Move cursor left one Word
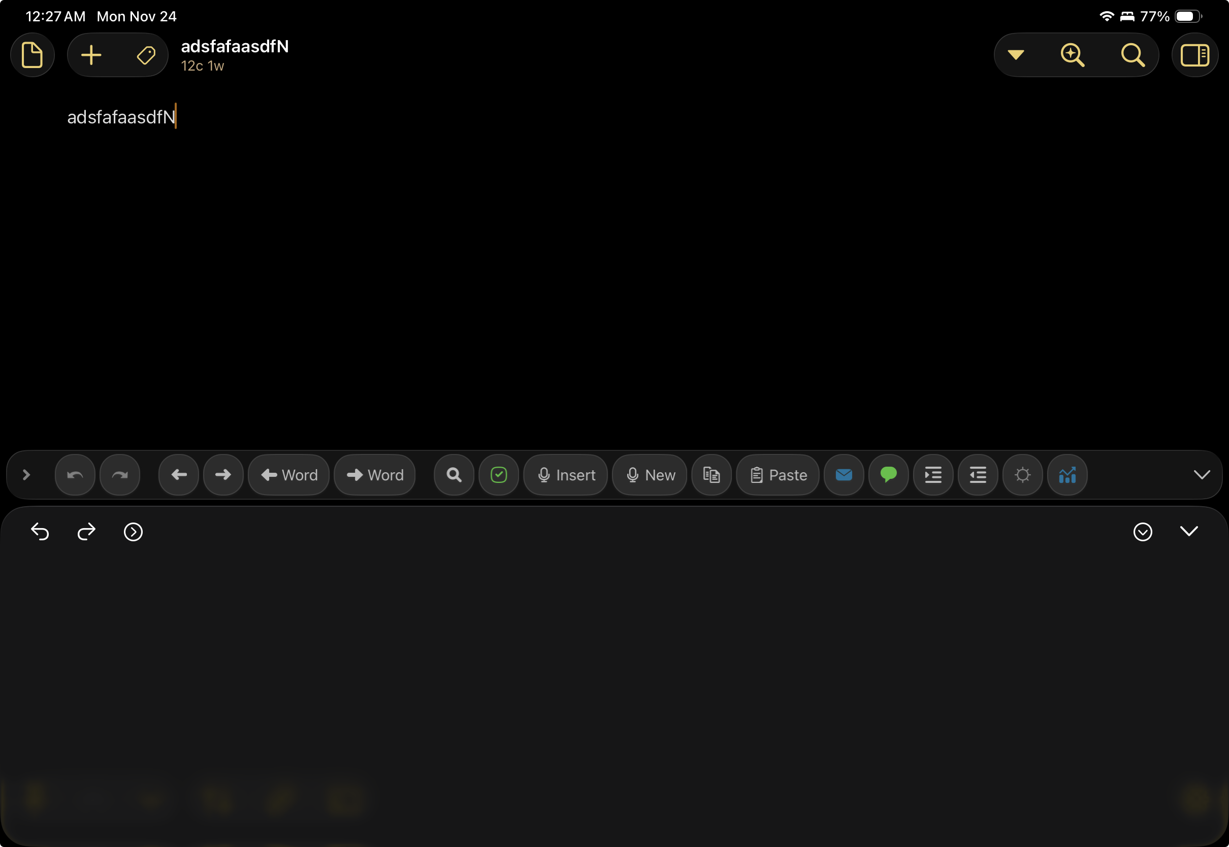 click(x=289, y=475)
